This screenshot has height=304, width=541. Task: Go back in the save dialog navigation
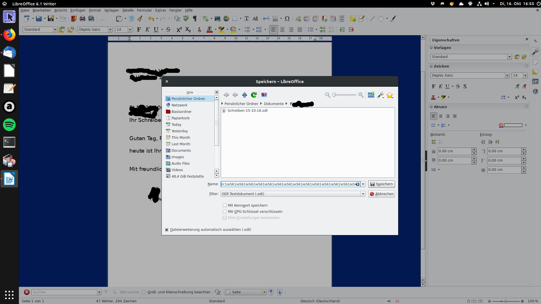[x=226, y=95]
